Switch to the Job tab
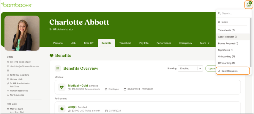 pos(73,43)
